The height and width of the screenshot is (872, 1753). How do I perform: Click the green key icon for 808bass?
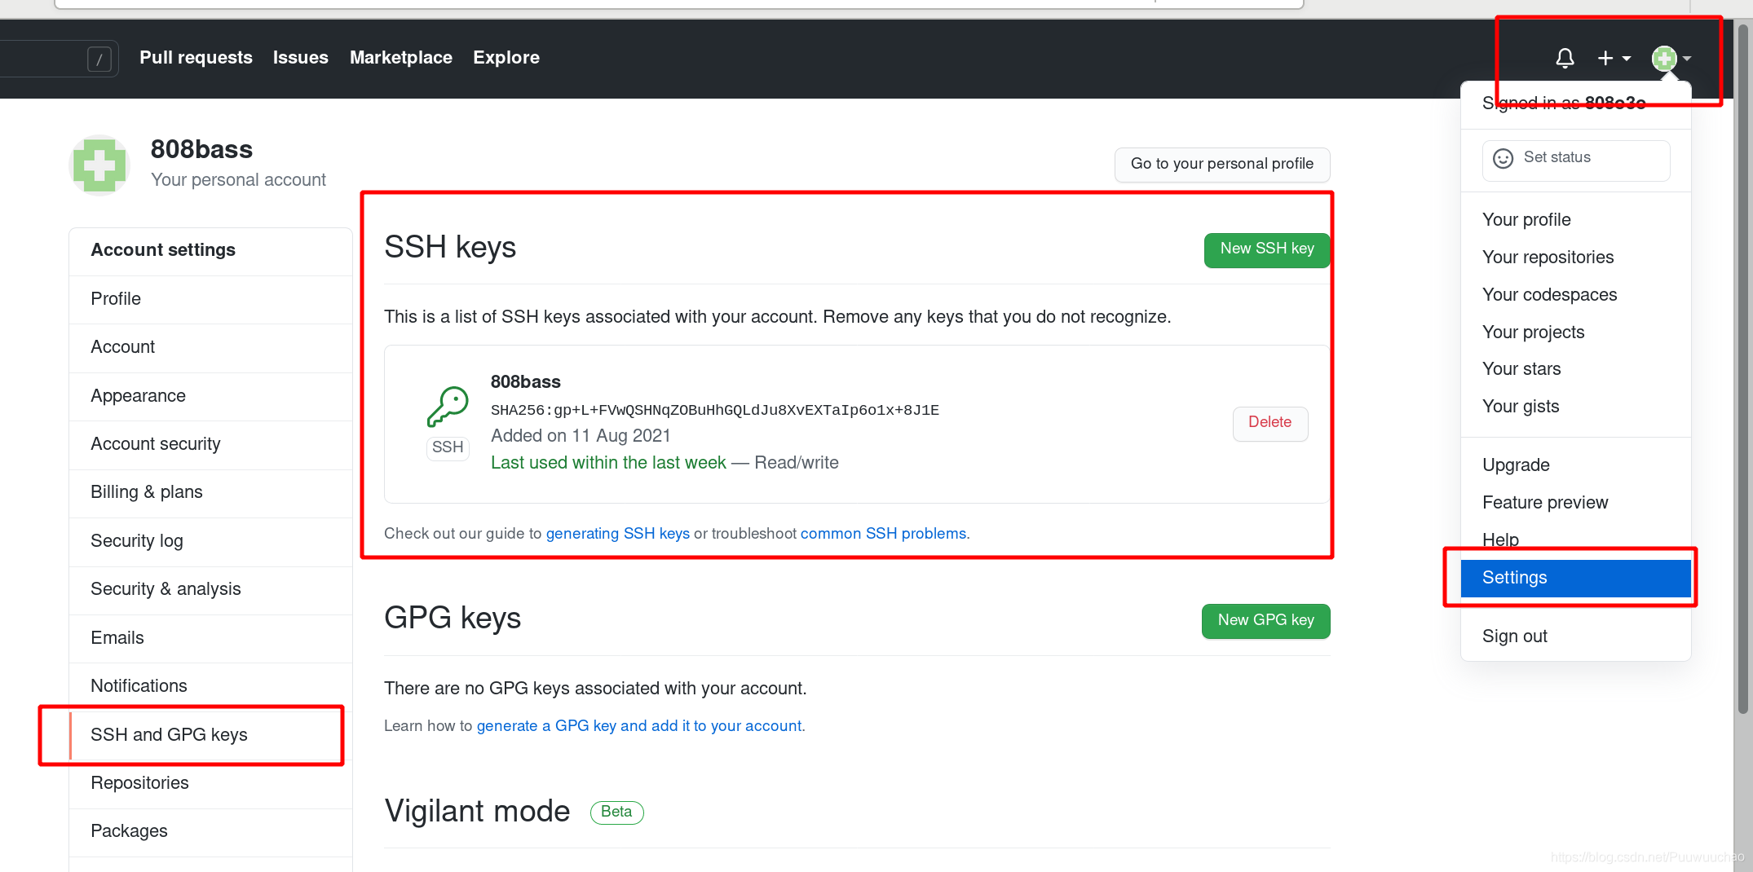pos(448,407)
